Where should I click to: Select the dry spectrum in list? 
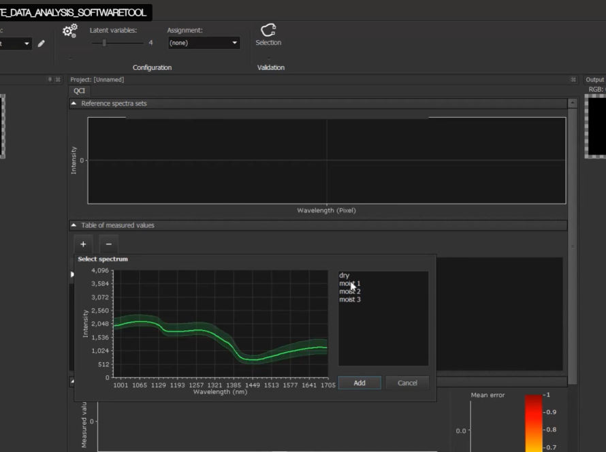pos(344,276)
